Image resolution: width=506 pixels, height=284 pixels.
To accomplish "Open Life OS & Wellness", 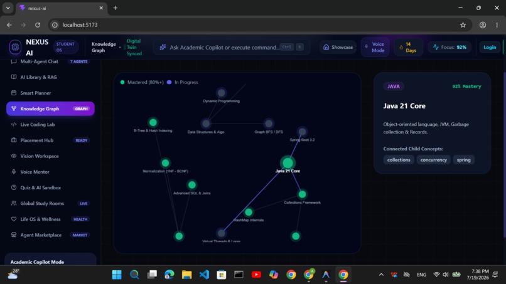I will pyautogui.click(x=50, y=219).
